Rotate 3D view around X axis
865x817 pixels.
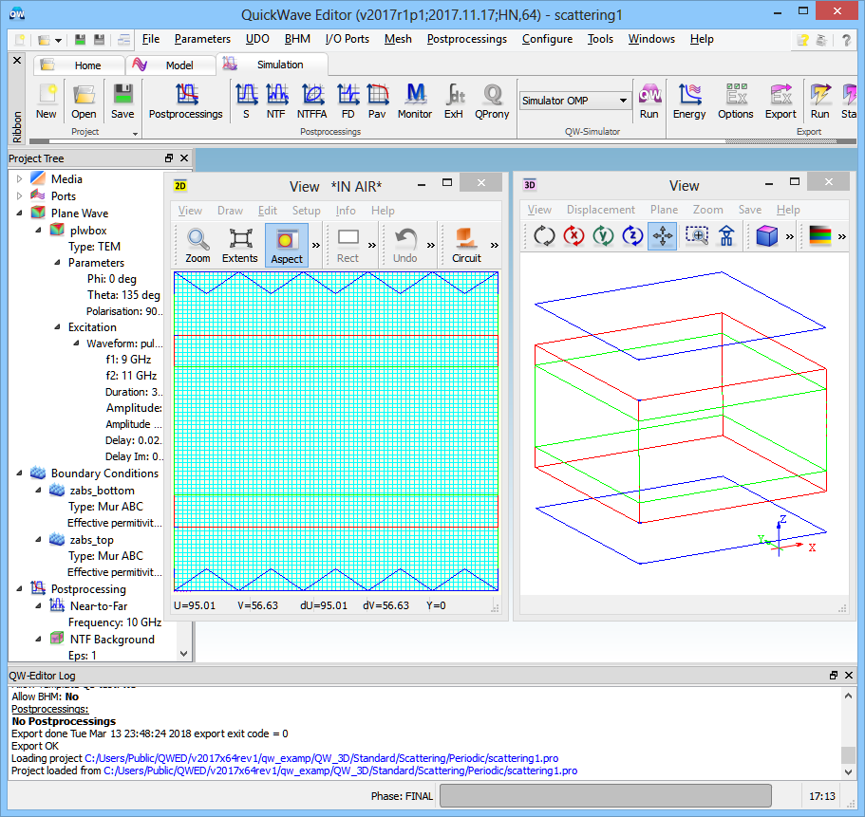point(574,236)
